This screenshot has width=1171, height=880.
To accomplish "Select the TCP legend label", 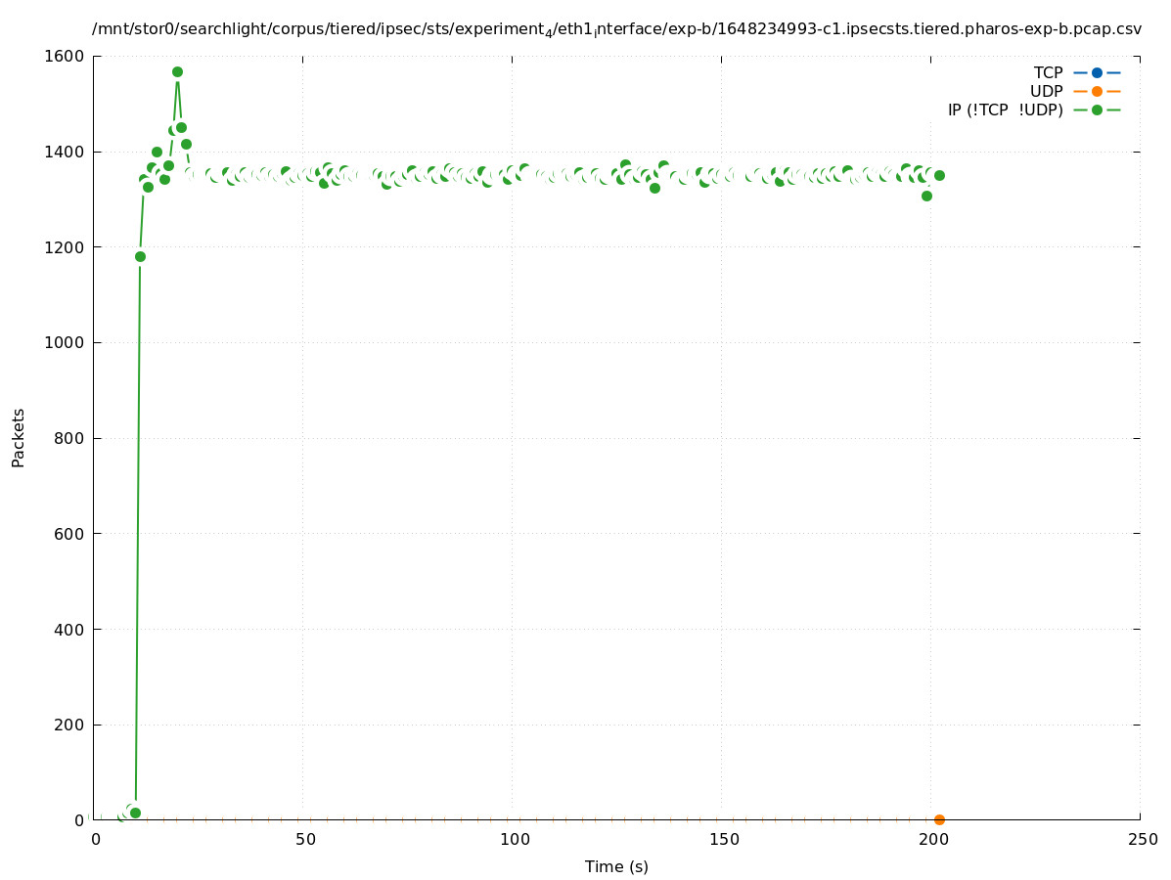I will tap(1048, 73).
